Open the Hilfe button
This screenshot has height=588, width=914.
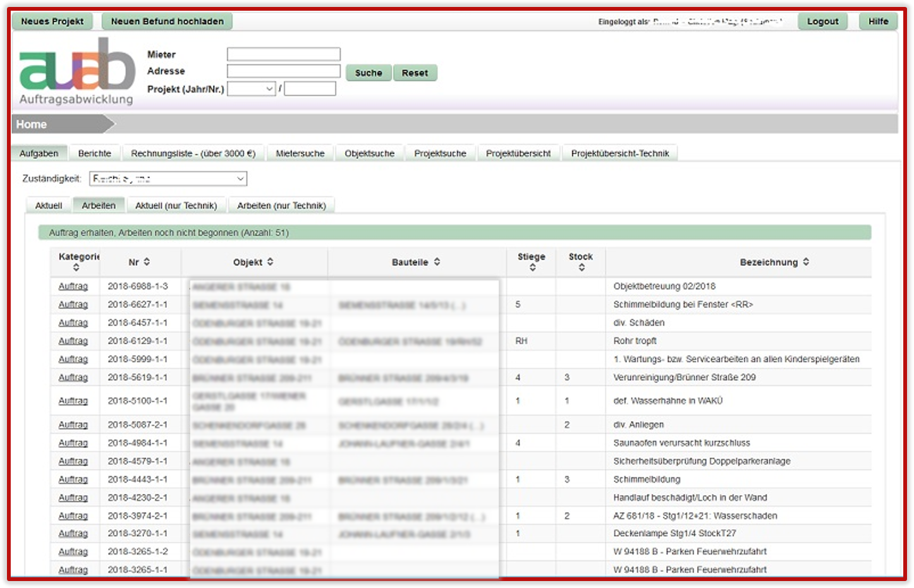point(879,21)
